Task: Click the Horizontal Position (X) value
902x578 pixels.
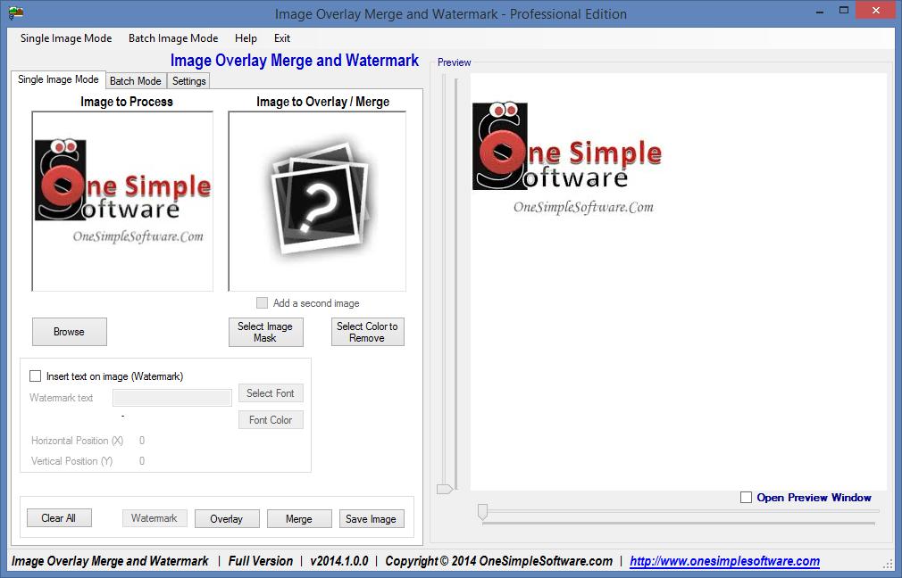Action: [142, 441]
